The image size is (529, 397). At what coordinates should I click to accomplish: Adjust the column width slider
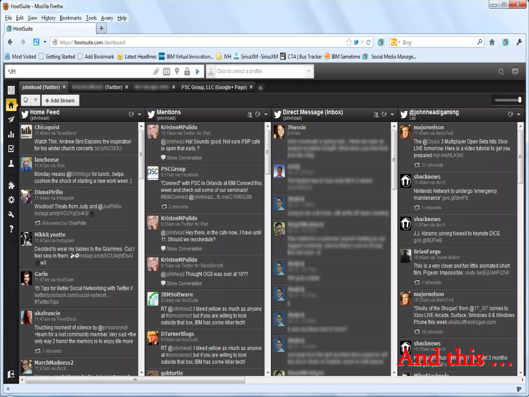click(x=519, y=100)
